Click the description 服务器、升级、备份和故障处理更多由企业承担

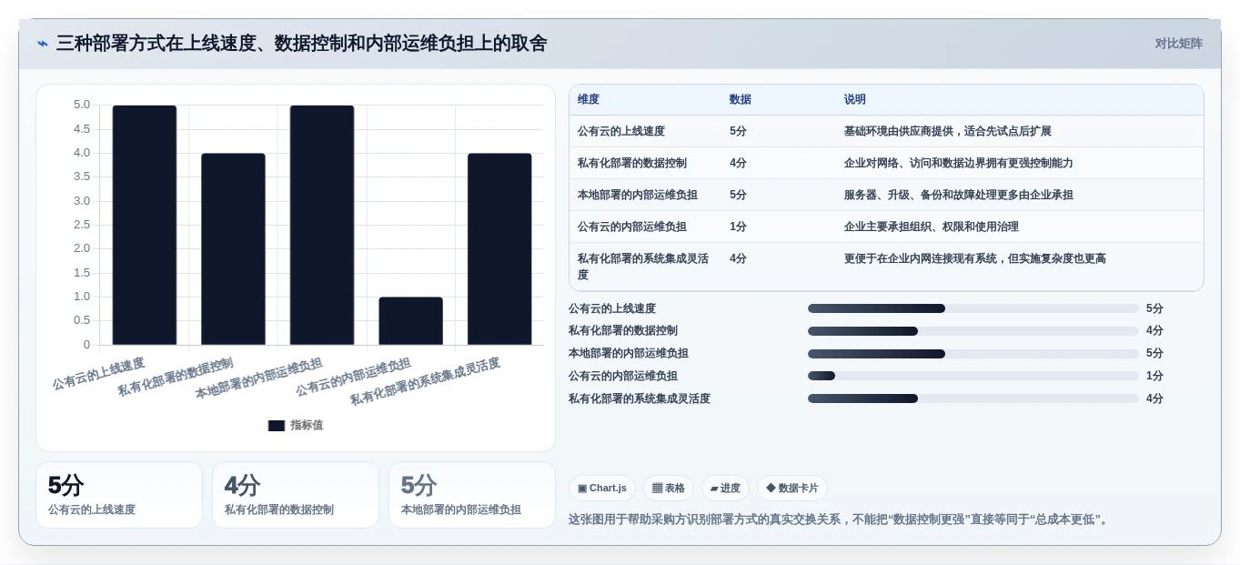point(959,195)
